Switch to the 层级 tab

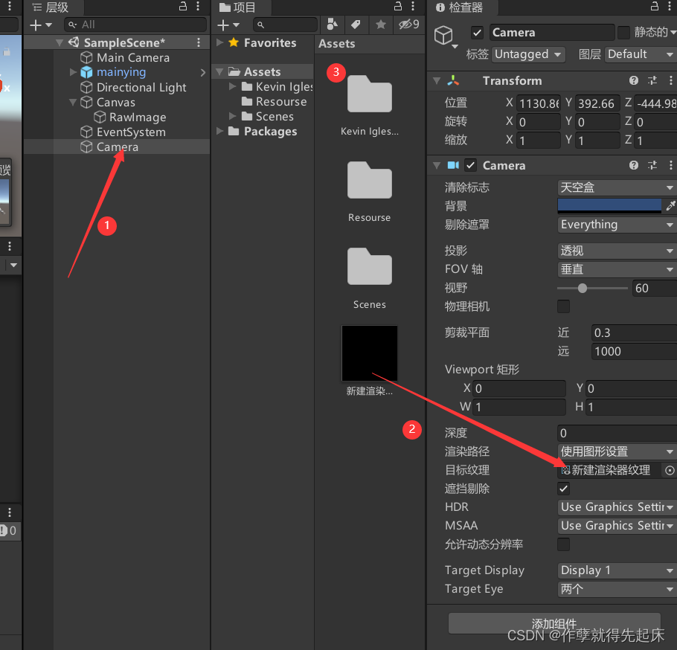(52, 7)
